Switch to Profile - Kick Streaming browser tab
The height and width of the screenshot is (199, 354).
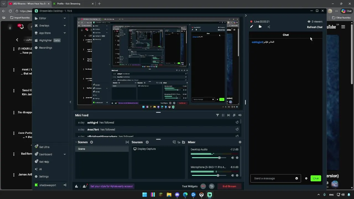pos(73,4)
